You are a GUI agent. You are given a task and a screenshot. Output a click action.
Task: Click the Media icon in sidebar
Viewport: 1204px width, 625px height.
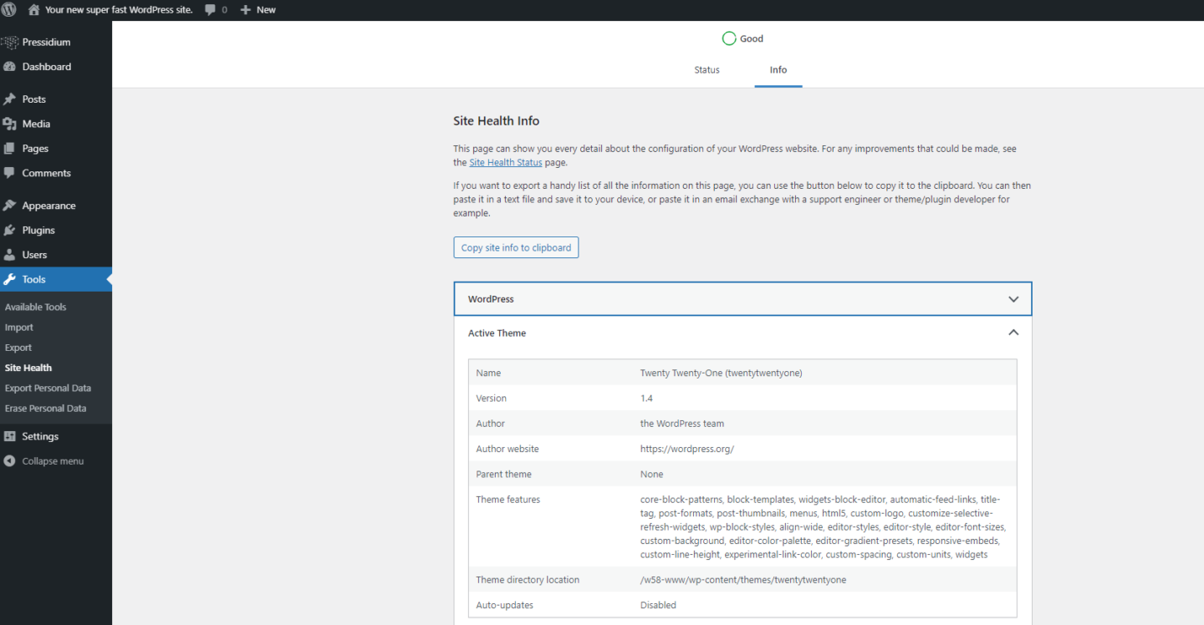click(9, 124)
